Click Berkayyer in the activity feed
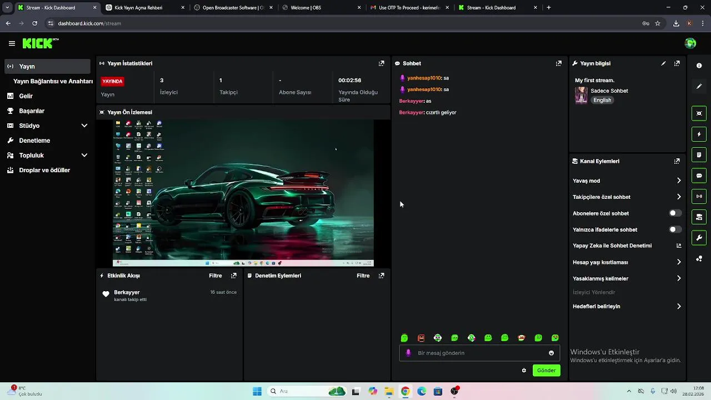Viewport: 711px width, 400px height. [127, 292]
